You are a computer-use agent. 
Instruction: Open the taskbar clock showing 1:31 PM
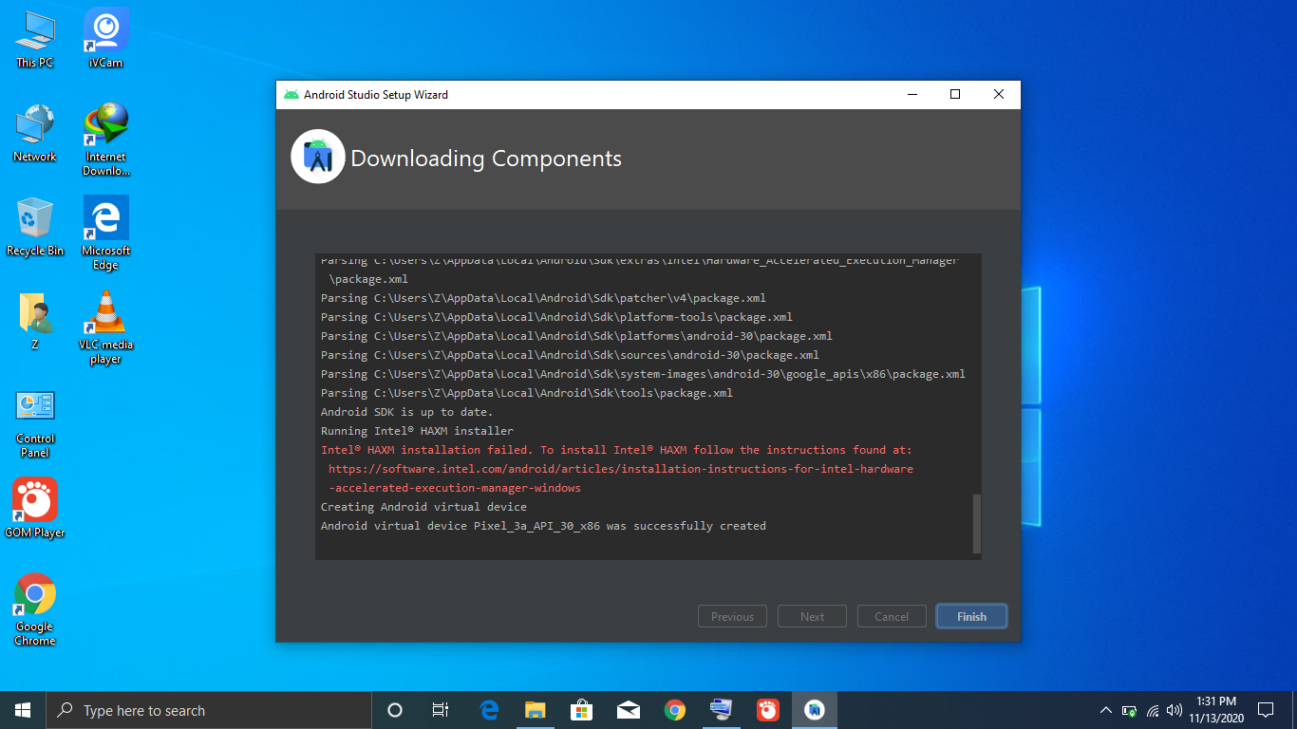(1216, 710)
